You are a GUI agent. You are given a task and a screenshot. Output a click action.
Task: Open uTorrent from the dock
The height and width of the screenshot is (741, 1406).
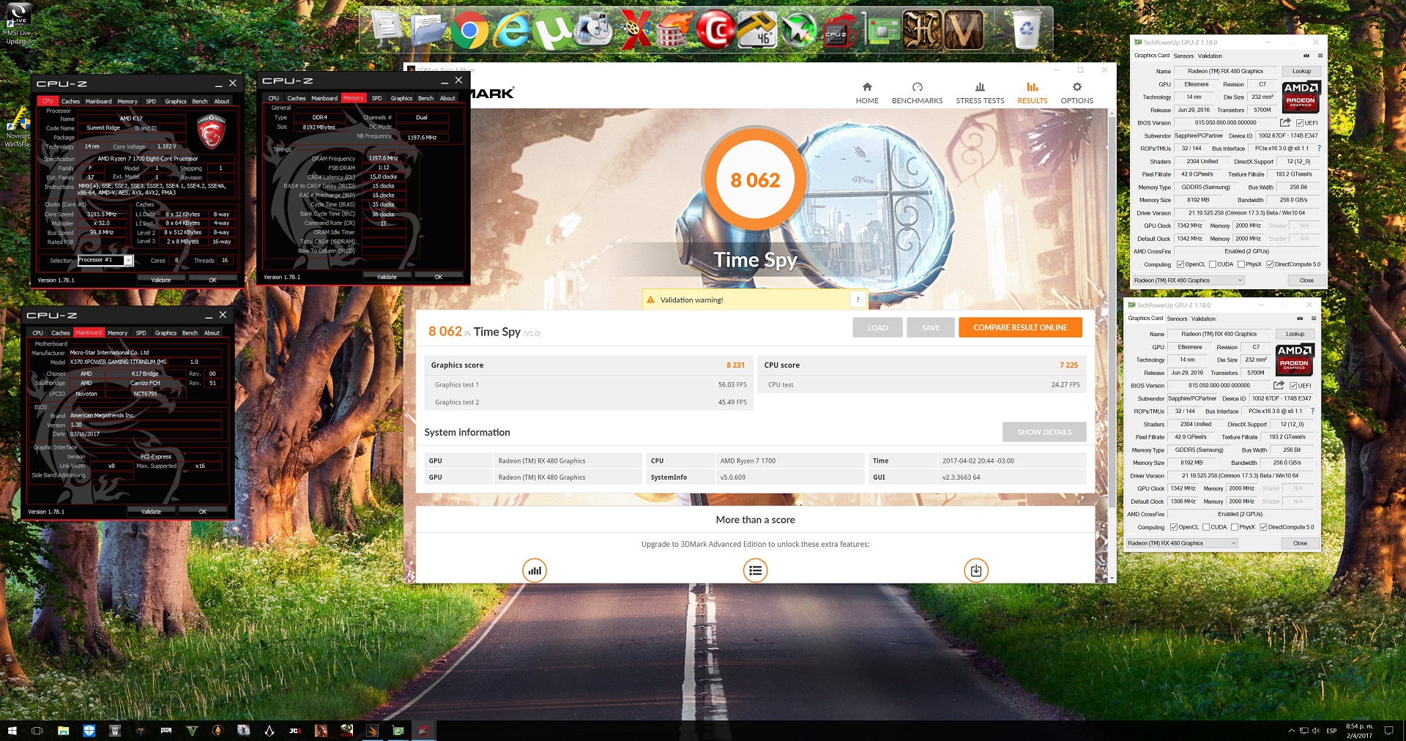tap(551, 30)
